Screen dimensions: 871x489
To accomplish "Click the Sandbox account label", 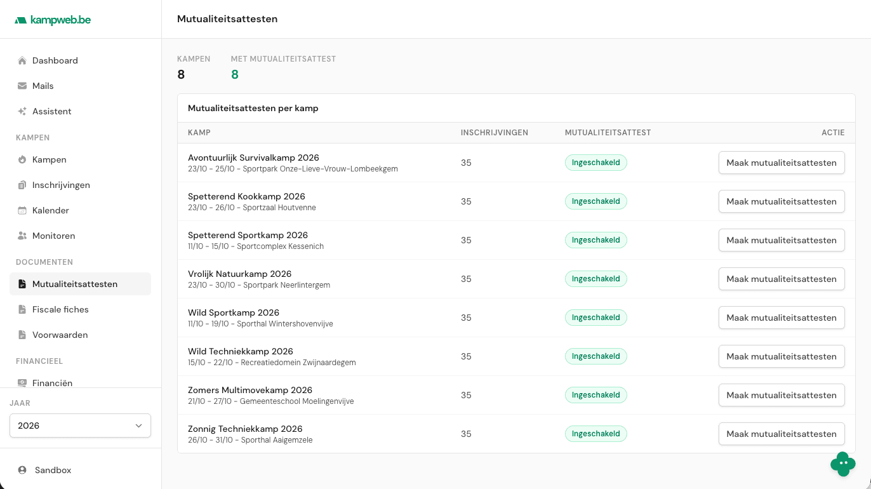I will (x=53, y=470).
